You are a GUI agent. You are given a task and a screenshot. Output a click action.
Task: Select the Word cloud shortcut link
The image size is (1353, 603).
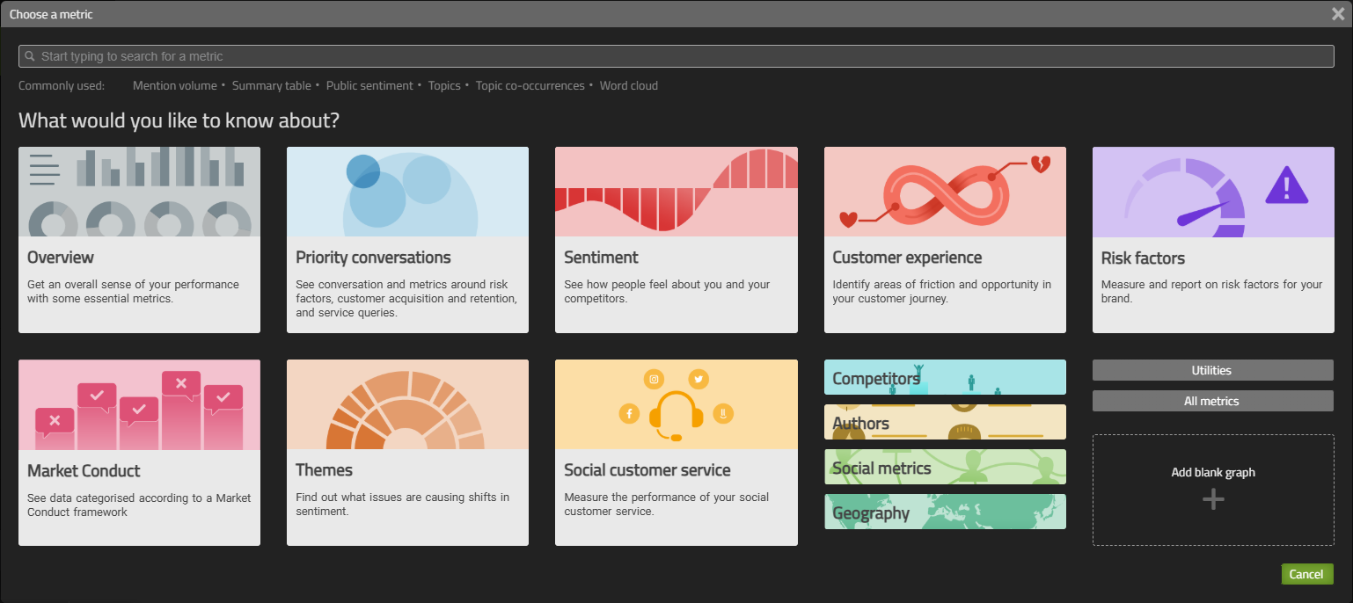point(629,86)
